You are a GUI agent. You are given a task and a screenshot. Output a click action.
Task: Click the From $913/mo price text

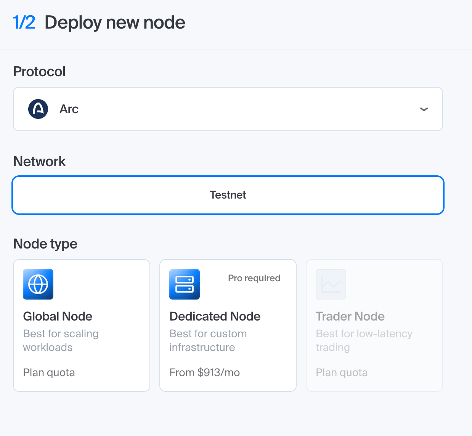[205, 372]
